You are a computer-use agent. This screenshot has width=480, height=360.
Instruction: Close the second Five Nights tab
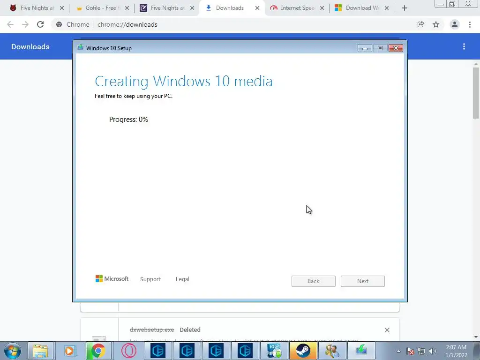192,8
